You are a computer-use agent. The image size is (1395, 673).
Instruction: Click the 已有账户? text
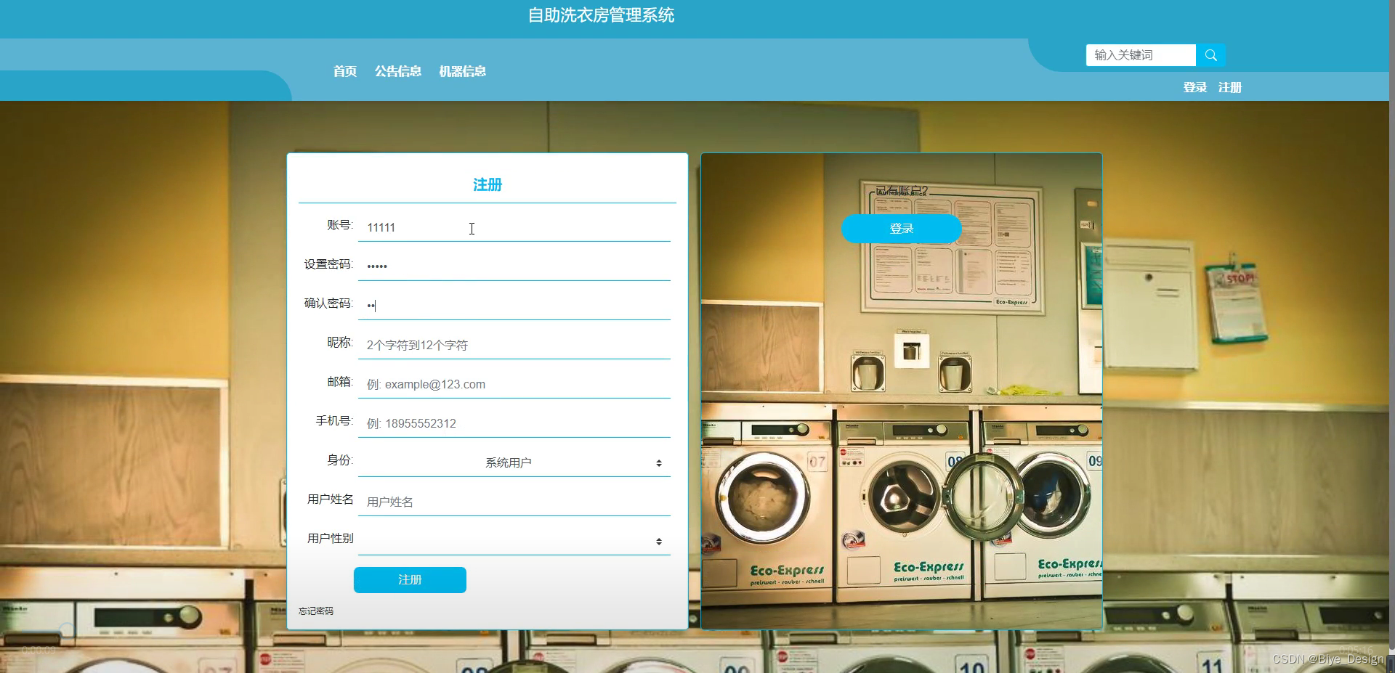[902, 191]
